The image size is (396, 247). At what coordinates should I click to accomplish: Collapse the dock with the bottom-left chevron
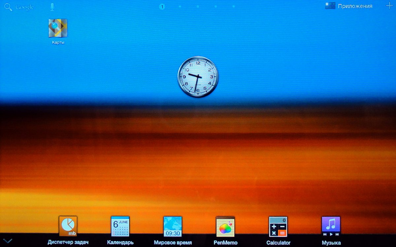click(8, 241)
